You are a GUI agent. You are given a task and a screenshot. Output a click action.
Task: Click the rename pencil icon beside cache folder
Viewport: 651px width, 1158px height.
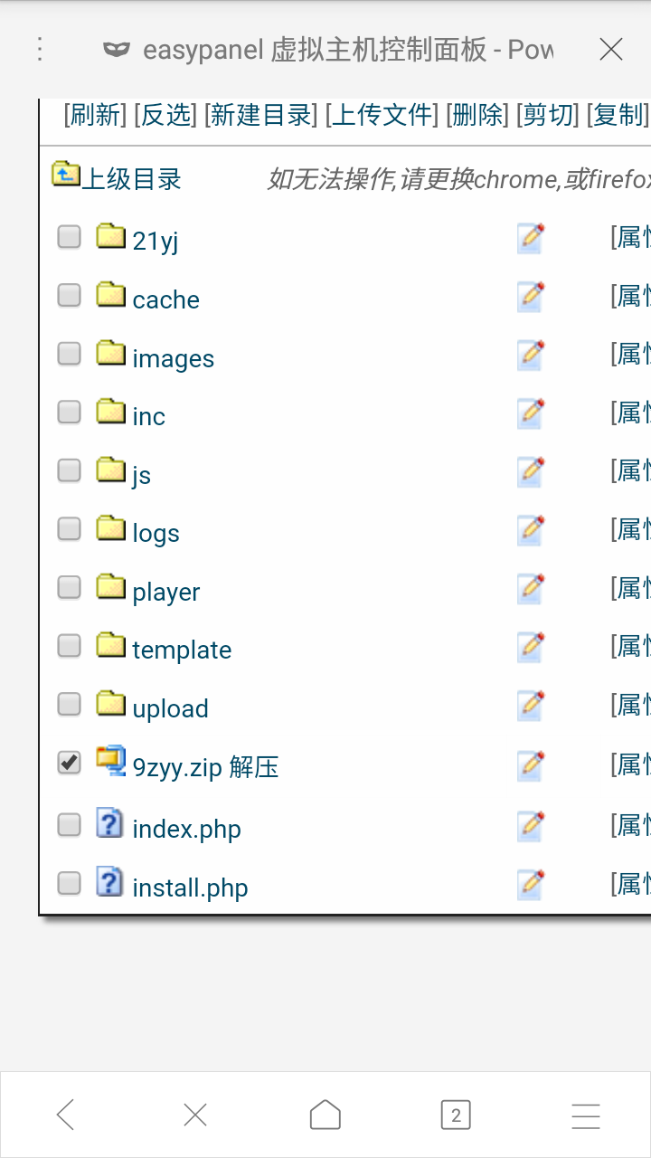[x=531, y=297]
